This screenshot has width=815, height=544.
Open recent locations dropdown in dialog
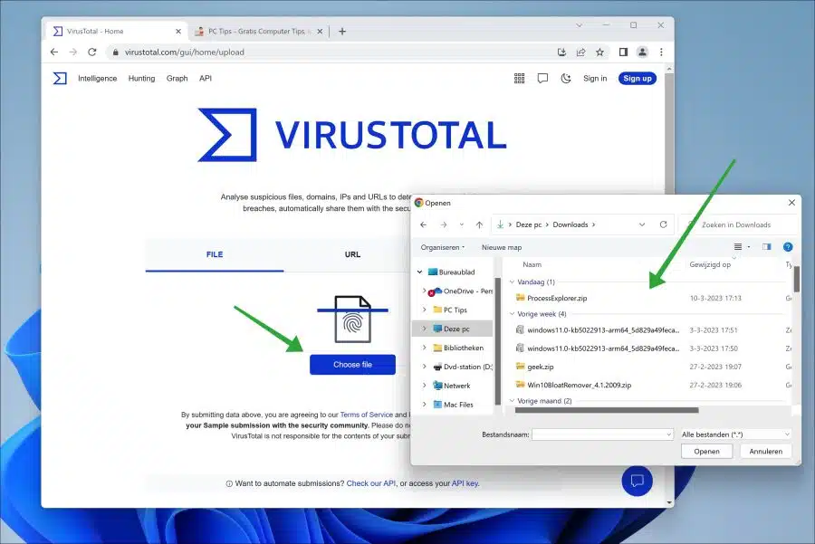[x=462, y=225]
